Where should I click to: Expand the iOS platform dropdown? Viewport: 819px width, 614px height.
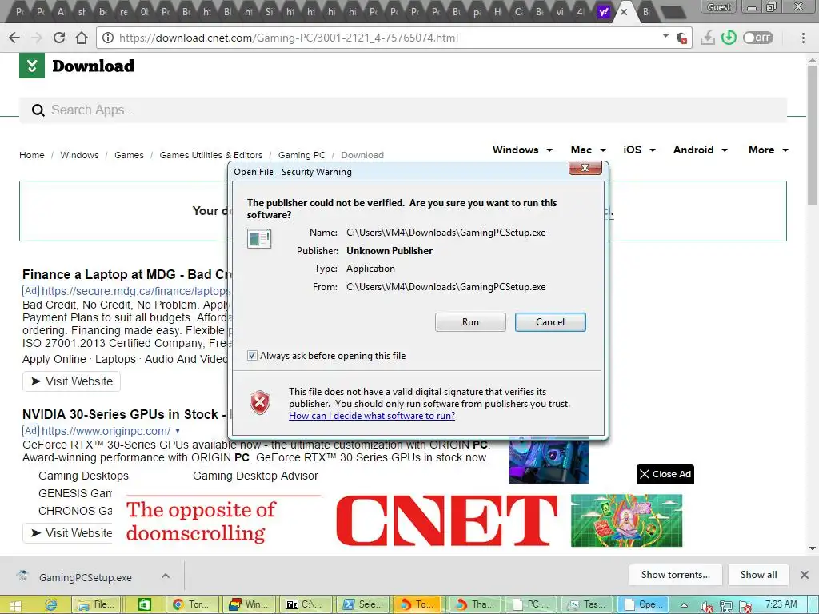[x=639, y=150]
